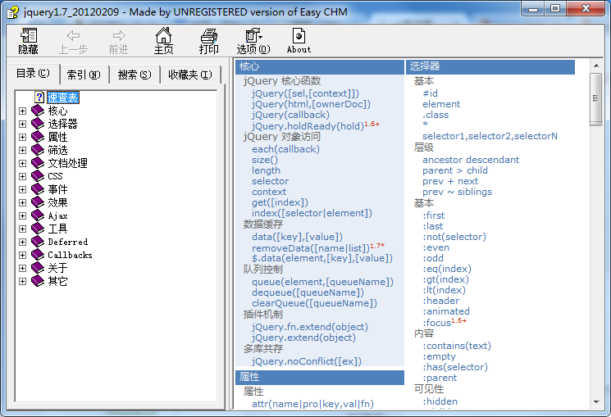Viewport: 611px width, 417px height.
Task: Expand the Callbacks tree node
Action: tap(23, 255)
